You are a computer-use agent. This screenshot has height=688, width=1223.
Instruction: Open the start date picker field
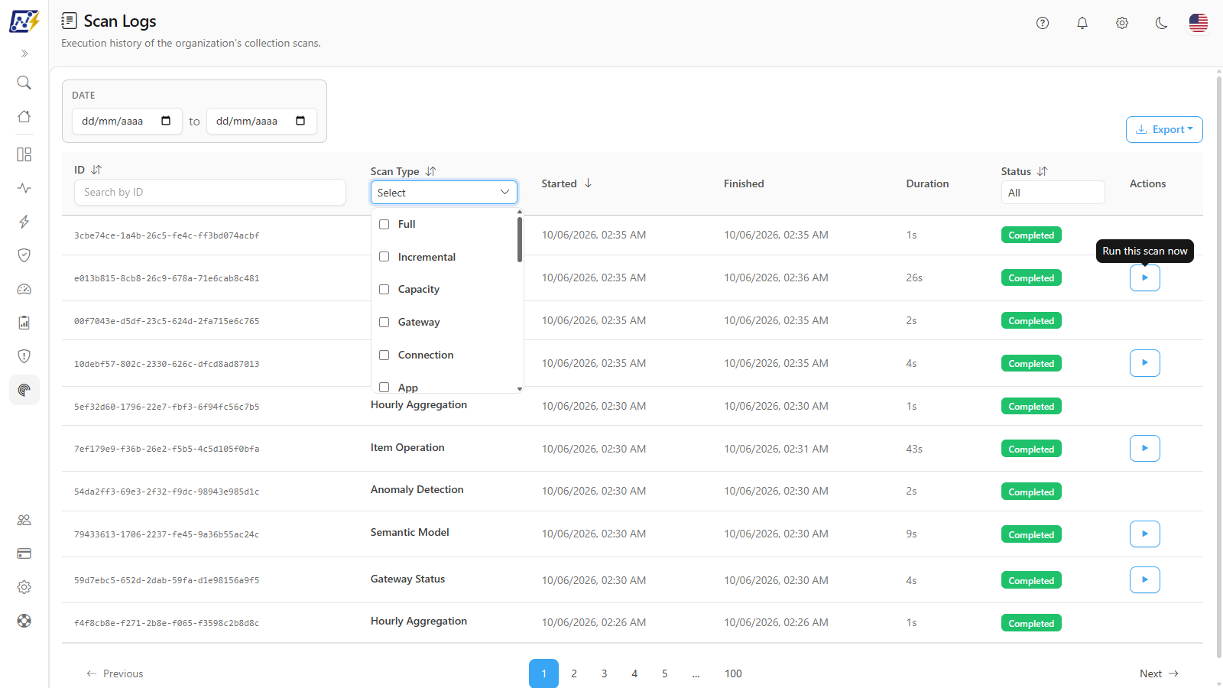point(127,121)
